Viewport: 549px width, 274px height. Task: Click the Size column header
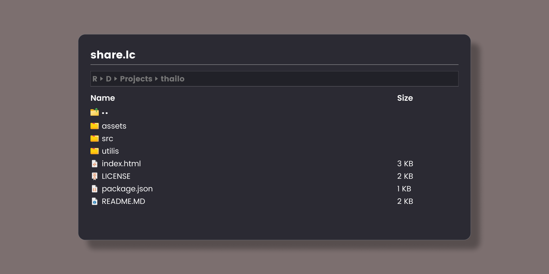(405, 98)
